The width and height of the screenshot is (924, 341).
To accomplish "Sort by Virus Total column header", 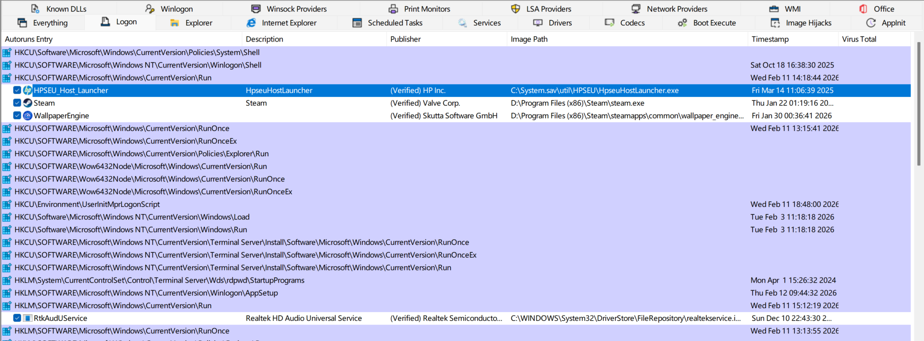I will click(x=874, y=39).
